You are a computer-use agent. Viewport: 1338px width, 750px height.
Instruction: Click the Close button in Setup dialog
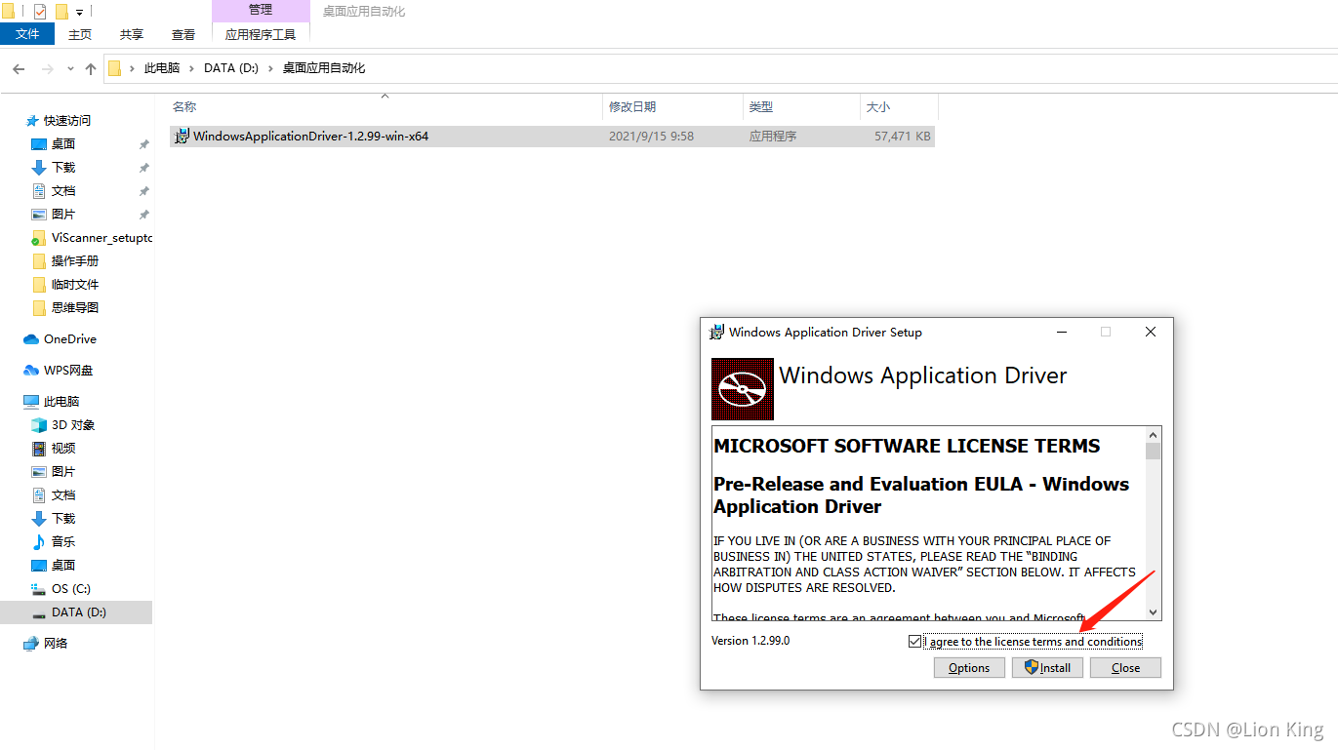[x=1125, y=668]
